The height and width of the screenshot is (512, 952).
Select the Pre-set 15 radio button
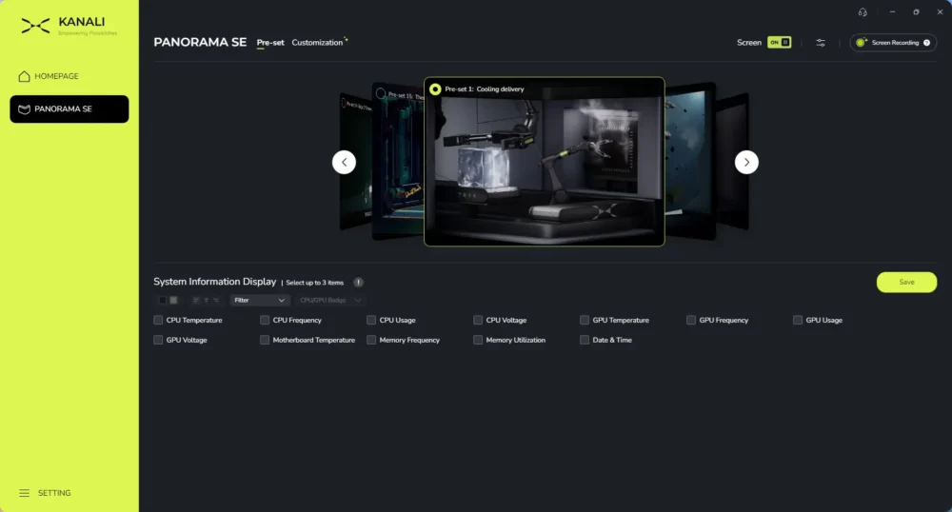[x=381, y=93]
